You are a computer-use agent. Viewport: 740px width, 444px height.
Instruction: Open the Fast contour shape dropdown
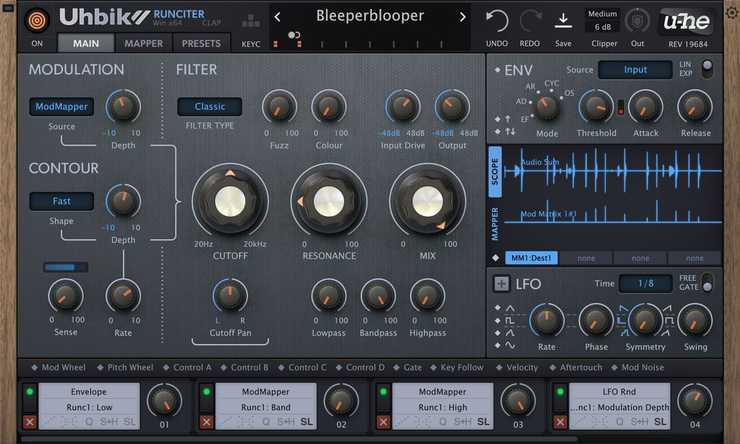point(62,201)
